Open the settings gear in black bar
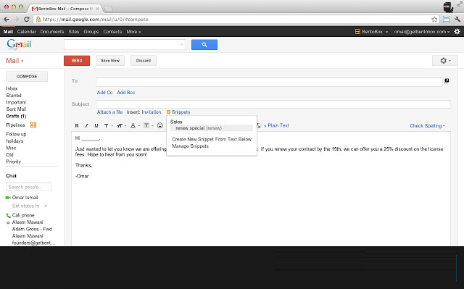This screenshot has height=289, width=464. point(457,31)
